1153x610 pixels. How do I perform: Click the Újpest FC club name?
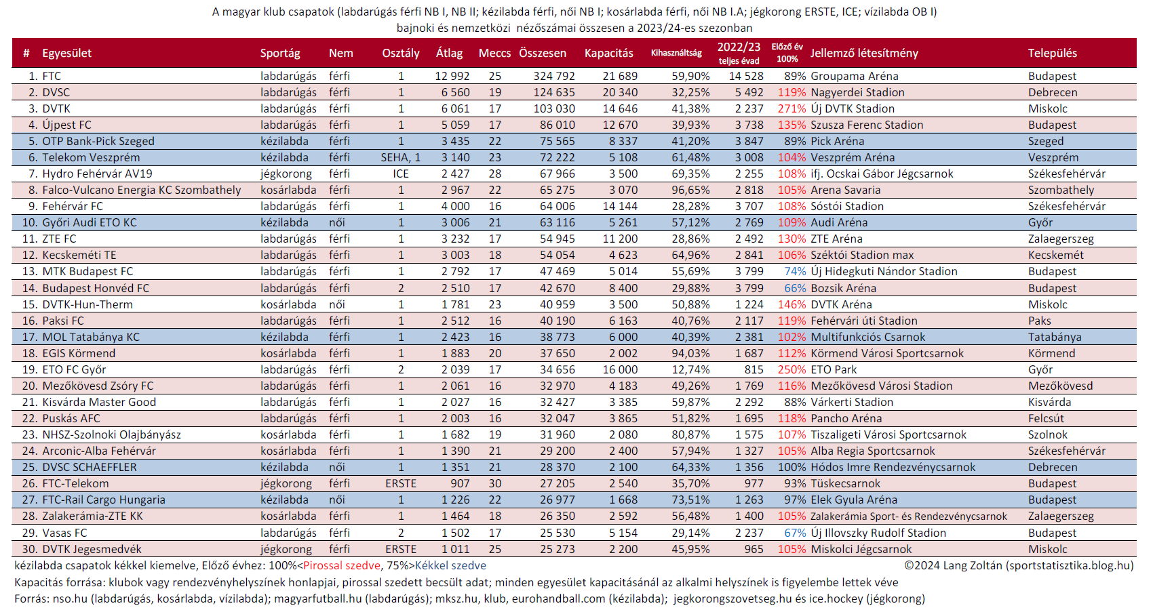66,125
